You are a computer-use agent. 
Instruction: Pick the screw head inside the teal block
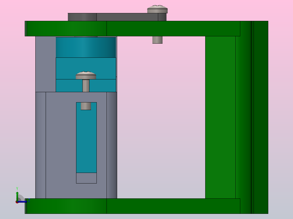tap(86, 75)
